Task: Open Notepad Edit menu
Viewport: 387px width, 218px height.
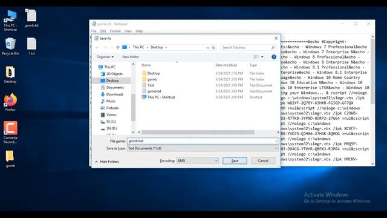Action: point(103,31)
